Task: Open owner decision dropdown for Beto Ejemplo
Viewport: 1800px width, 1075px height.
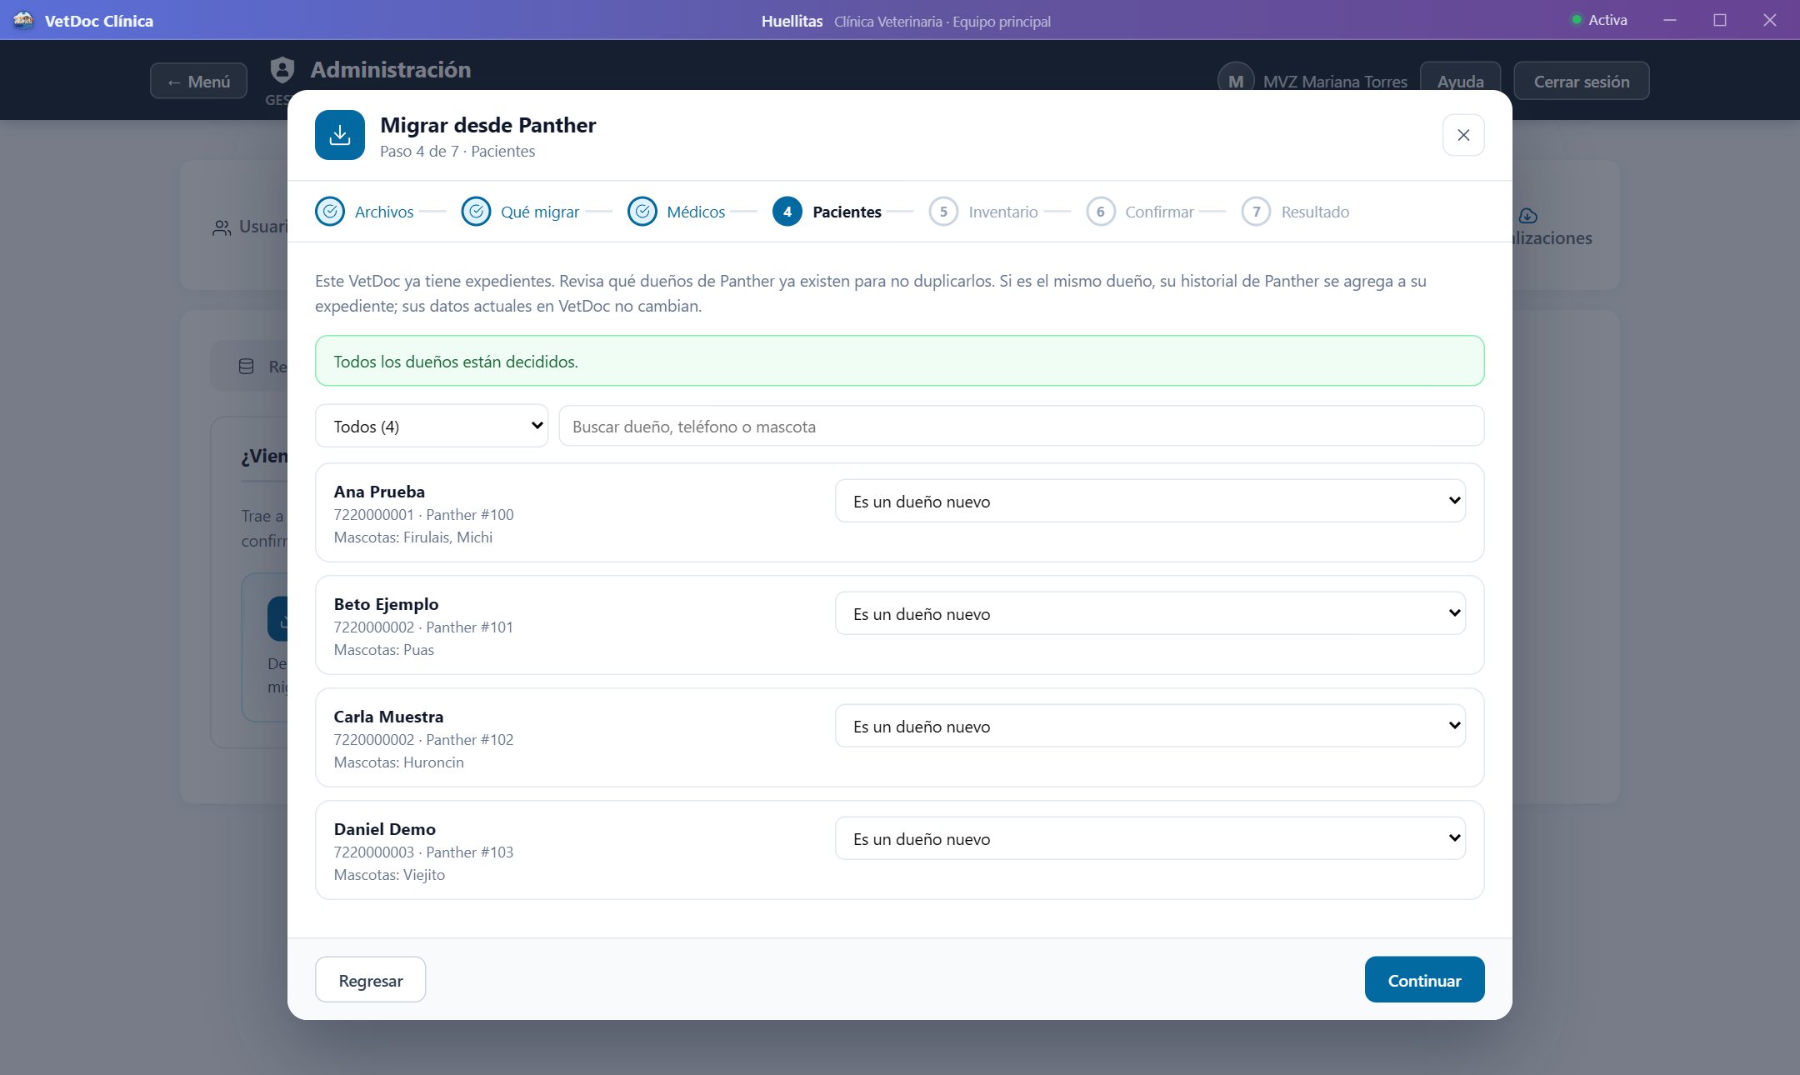Action: (1150, 613)
